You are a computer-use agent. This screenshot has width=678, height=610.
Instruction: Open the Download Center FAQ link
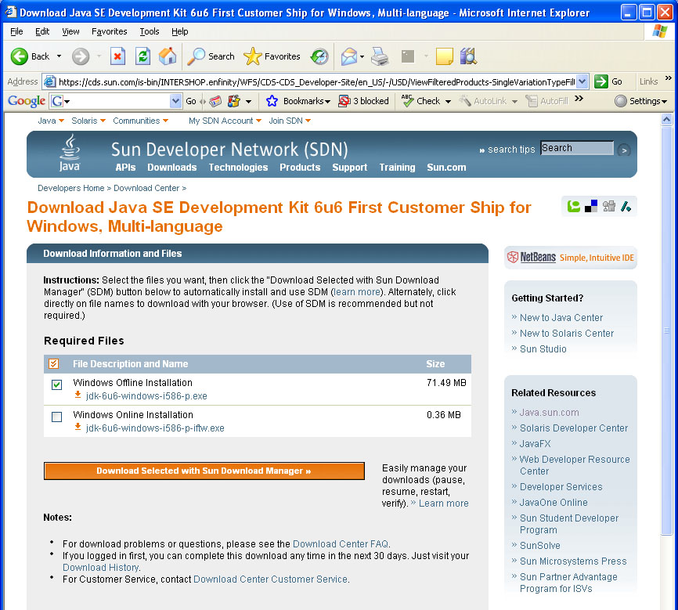341,543
